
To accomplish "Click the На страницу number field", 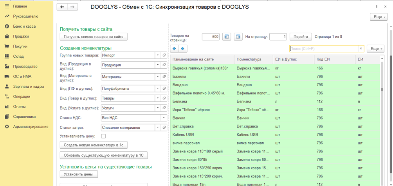I will [x=278, y=37].
